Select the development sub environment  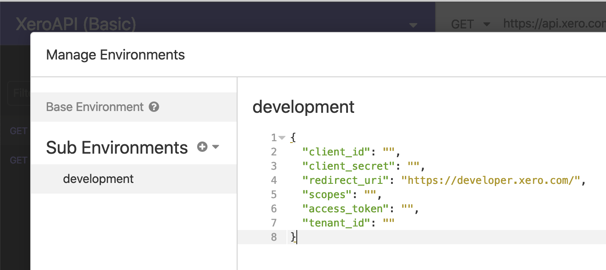coord(133,179)
